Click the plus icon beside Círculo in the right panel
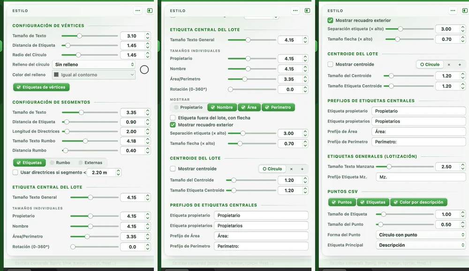Viewport: 469px width, 271px height. point(460,65)
